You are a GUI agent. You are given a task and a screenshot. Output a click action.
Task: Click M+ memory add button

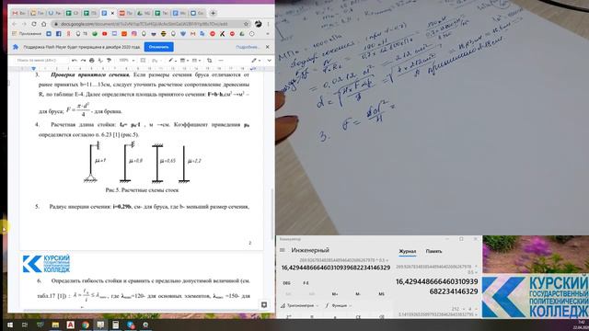click(335, 294)
